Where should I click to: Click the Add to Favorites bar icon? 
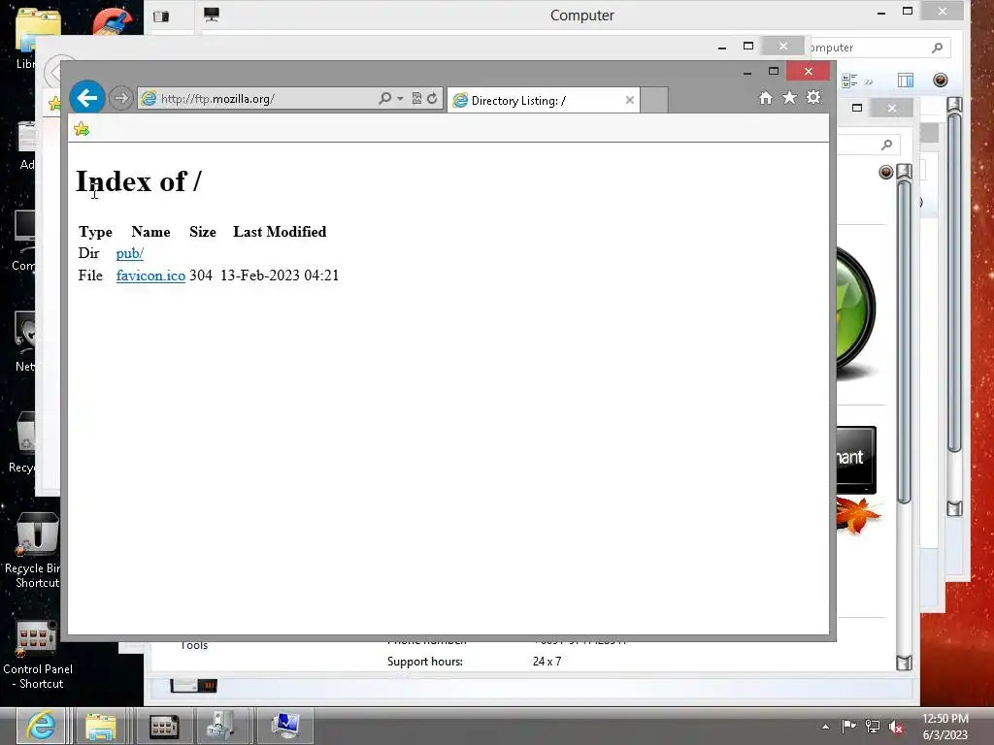[x=82, y=129]
